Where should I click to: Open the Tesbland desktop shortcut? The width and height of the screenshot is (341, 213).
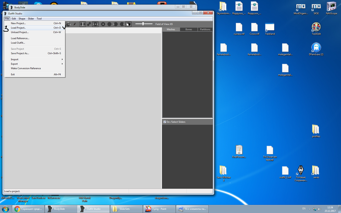pos(270,29)
